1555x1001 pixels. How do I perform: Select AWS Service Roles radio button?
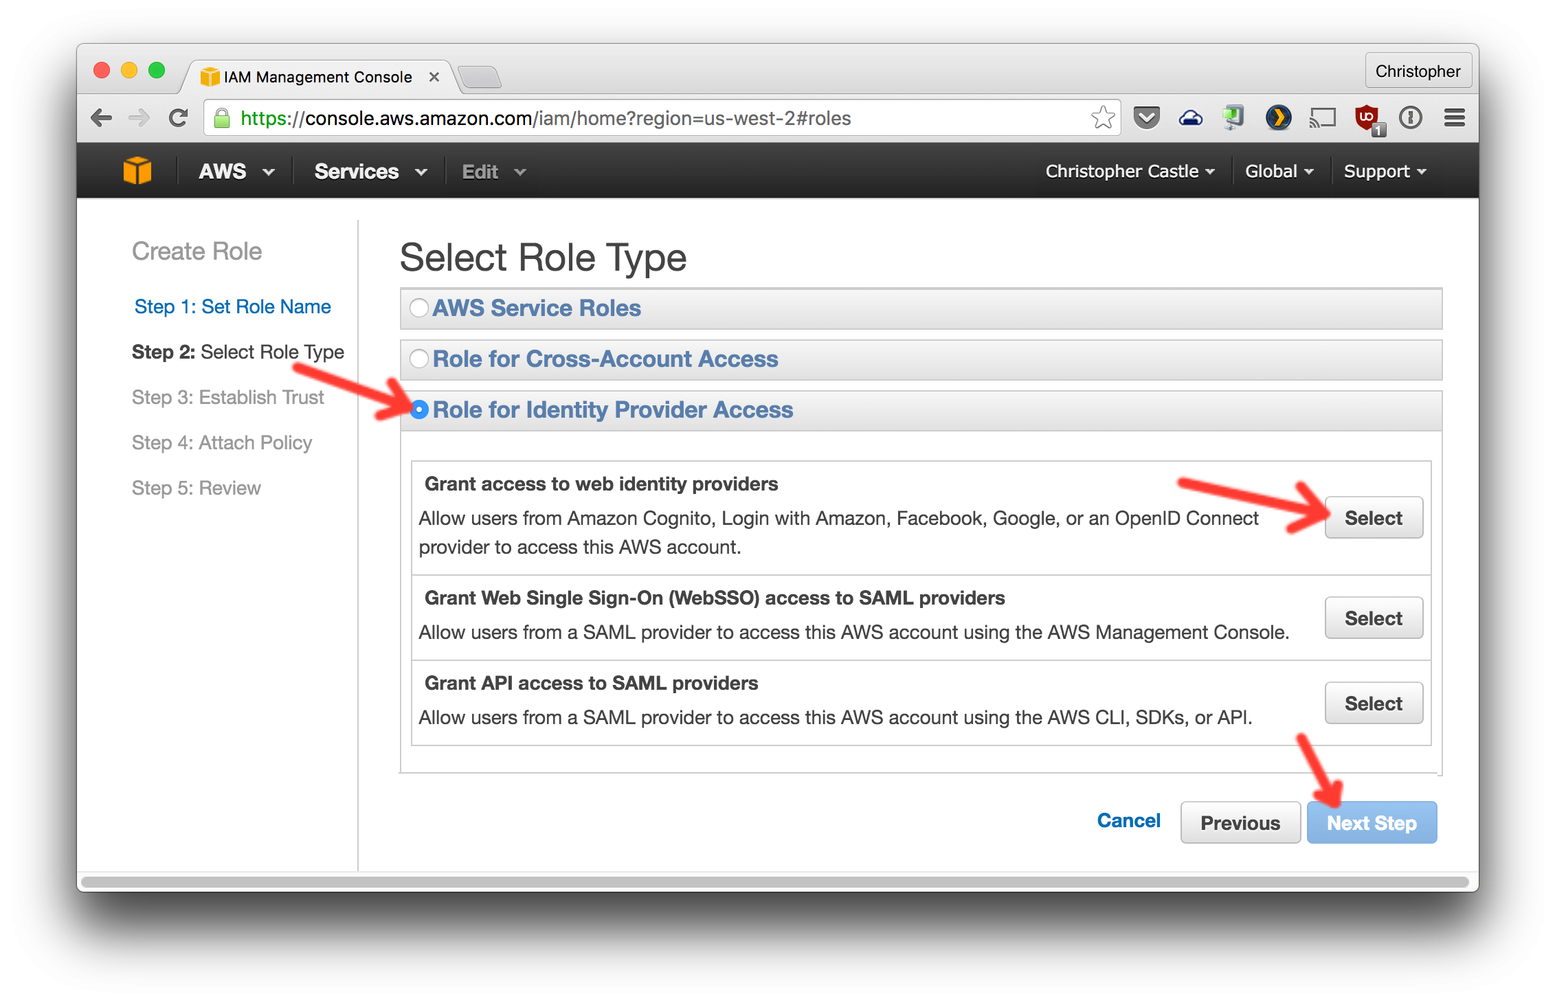tap(419, 308)
